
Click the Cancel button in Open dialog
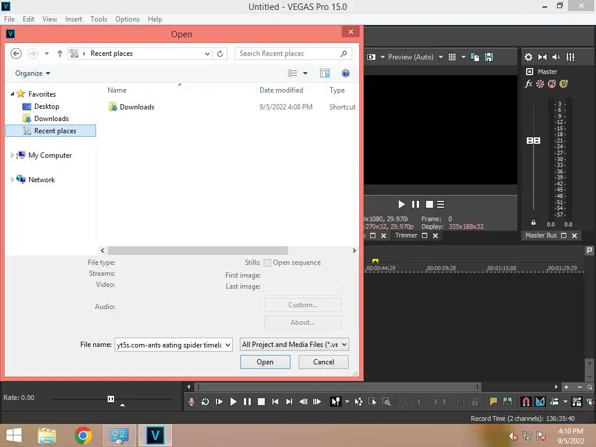[x=324, y=362]
